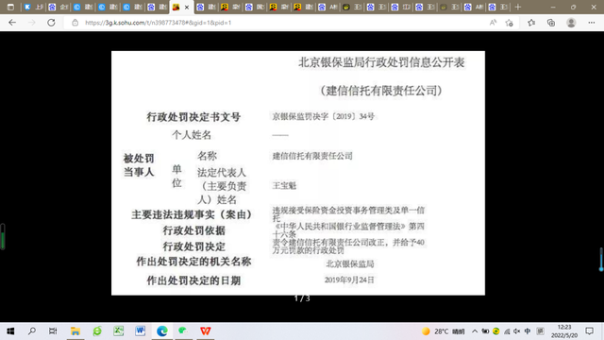This screenshot has height=340, width=604.
Task: Refresh the current Sohu page
Action: point(51,23)
